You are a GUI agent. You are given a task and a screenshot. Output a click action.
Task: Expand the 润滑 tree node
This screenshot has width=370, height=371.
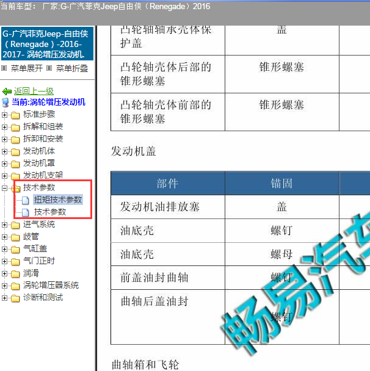[4, 274]
